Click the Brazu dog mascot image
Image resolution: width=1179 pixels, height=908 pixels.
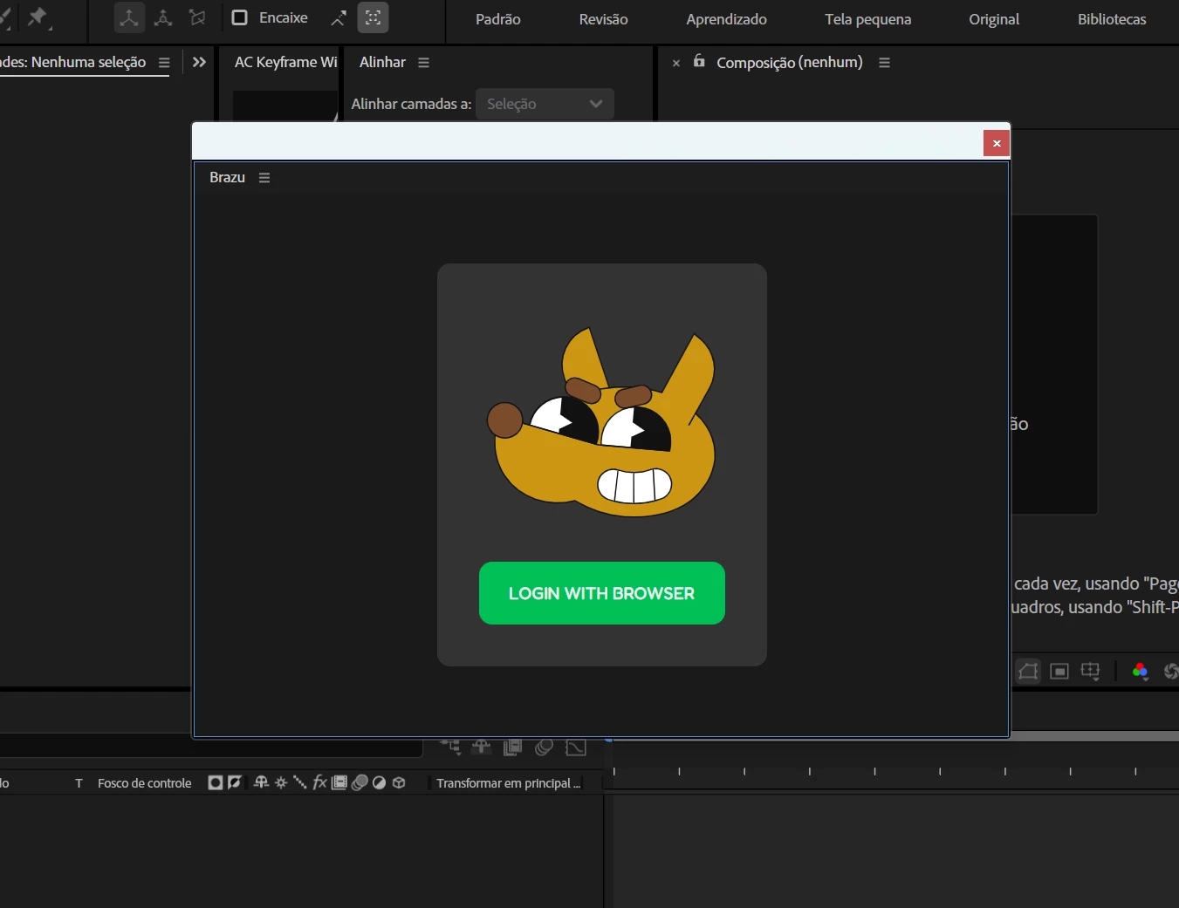click(601, 422)
